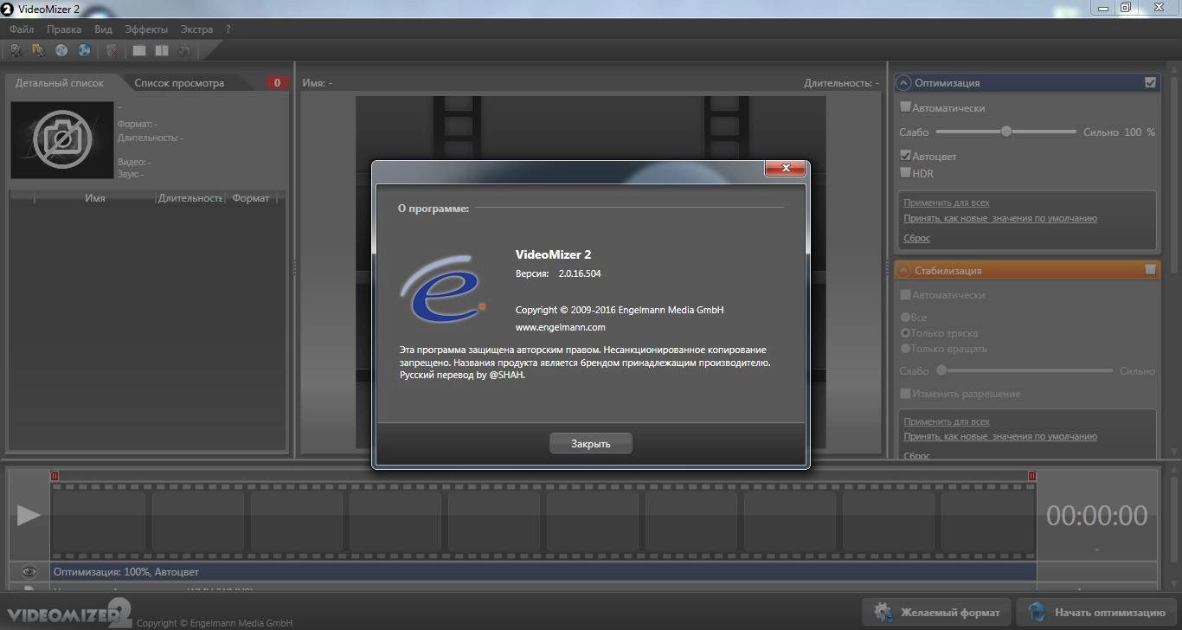Screen dimensions: 1182x630
Task: Switch to split preview view icon
Action: [162, 50]
